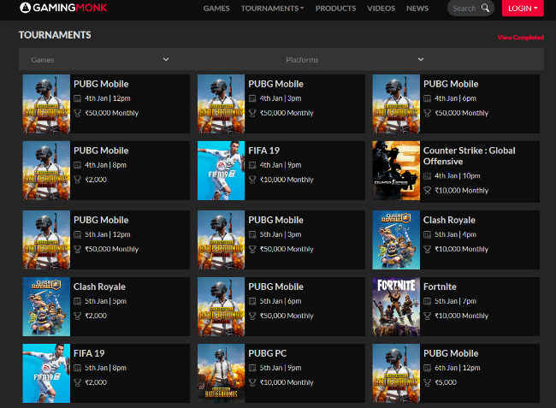Click trophy icon on Clash Royale 5pm card

click(x=77, y=316)
